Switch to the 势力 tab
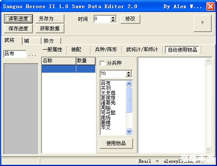217x166 pixels. [x=51, y=41]
